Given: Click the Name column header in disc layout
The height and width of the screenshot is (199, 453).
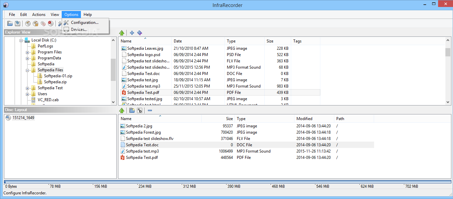Looking at the screenshot, I should tap(160, 118).
